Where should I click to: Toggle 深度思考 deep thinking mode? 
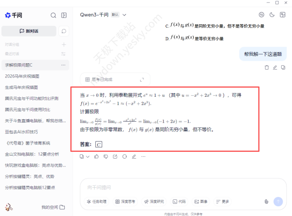click(x=126, y=201)
